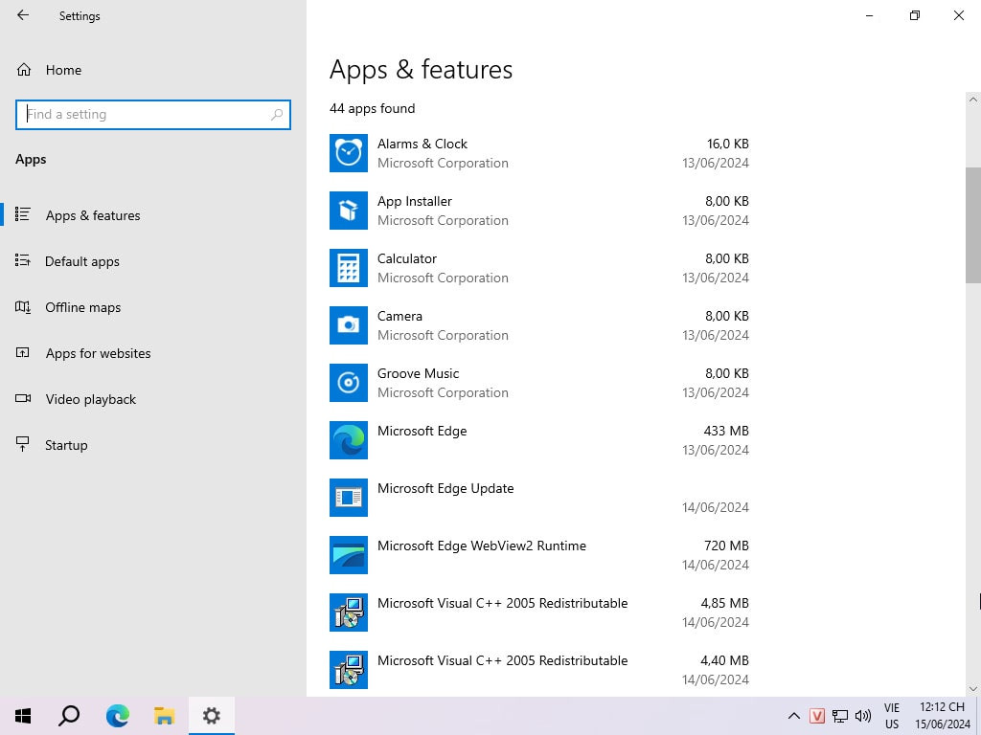981x735 pixels.
Task: Open Default apps settings page
Action: tap(82, 261)
